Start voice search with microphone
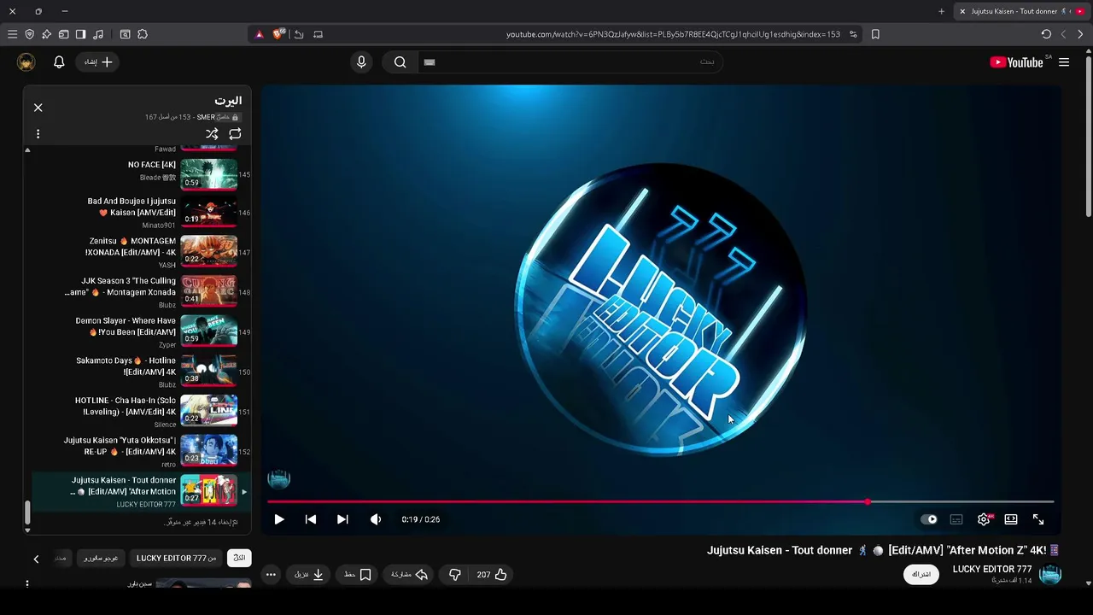Screen dimensions: 1093x615 [361, 61]
